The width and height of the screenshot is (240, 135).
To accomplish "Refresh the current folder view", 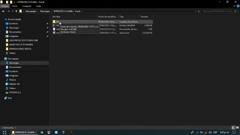I will click(199, 11).
